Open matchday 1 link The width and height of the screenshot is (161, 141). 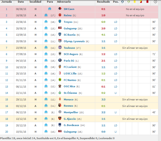coord(7,9)
